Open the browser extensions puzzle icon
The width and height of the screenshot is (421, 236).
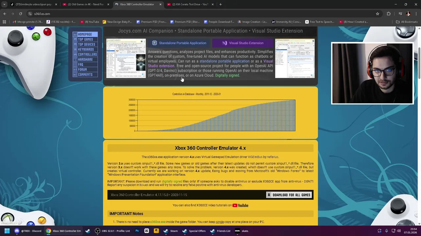point(389,14)
